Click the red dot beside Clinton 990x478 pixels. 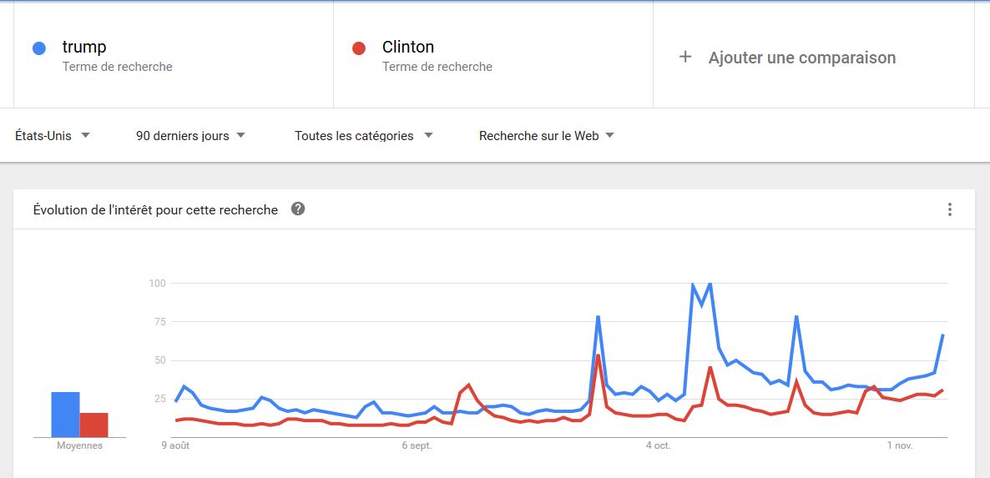359,48
